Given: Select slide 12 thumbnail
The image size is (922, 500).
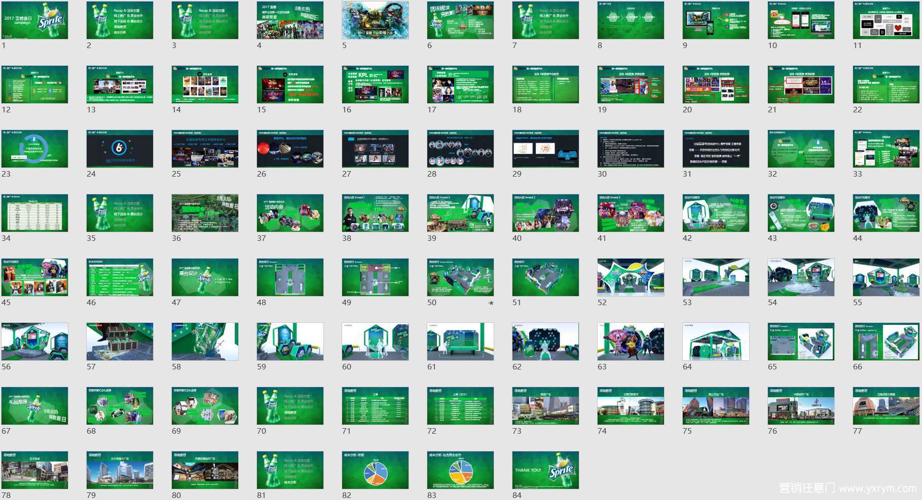Looking at the screenshot, I should click(34, 85).
